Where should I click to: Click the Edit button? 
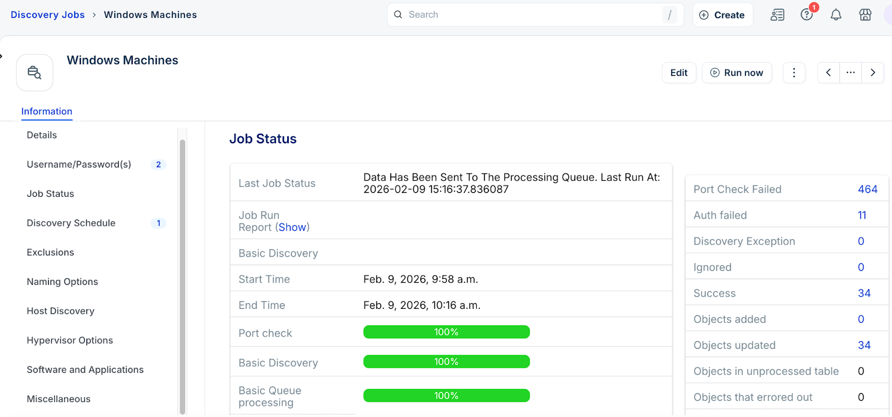coord(679,72)
